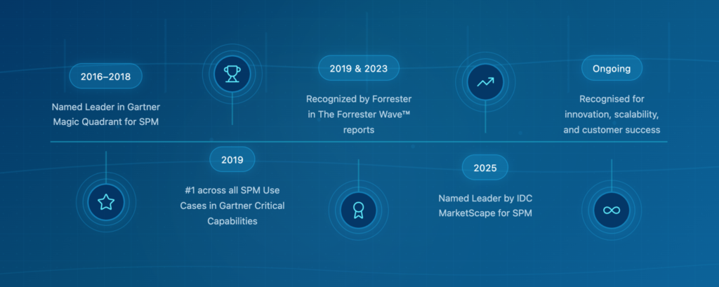Viewport: 719px width, 287px height.
Task: Click the Gartner Magic Quadrant Leader text
Action: [105, 114]
